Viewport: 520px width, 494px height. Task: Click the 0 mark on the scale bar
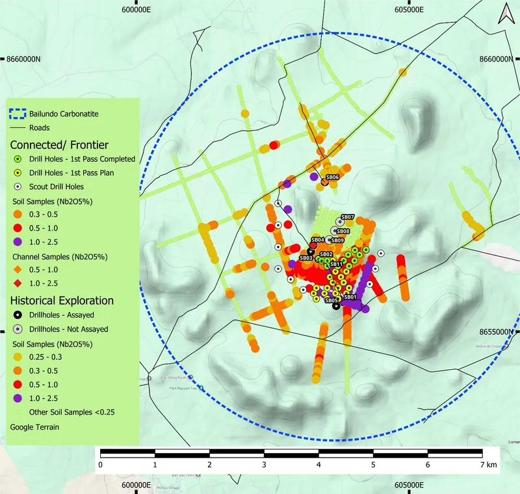101,465
